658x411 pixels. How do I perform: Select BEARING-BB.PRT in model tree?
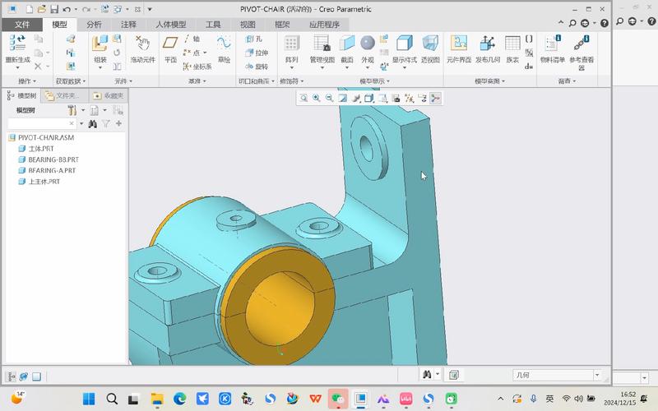tap(53, 159)
